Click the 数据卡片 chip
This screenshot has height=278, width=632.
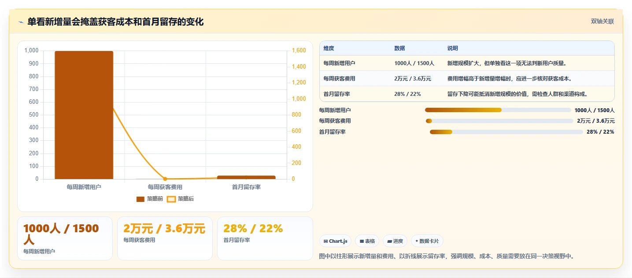pyautogui.click(x=427, y=241)
